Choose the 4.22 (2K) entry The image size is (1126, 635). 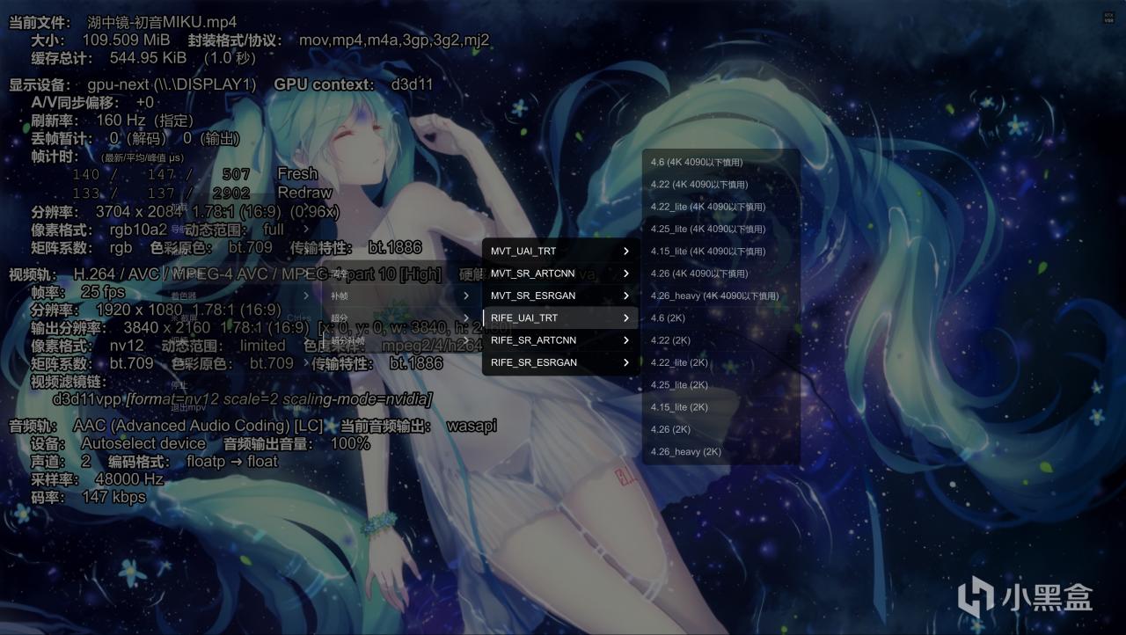coord(721,340)
